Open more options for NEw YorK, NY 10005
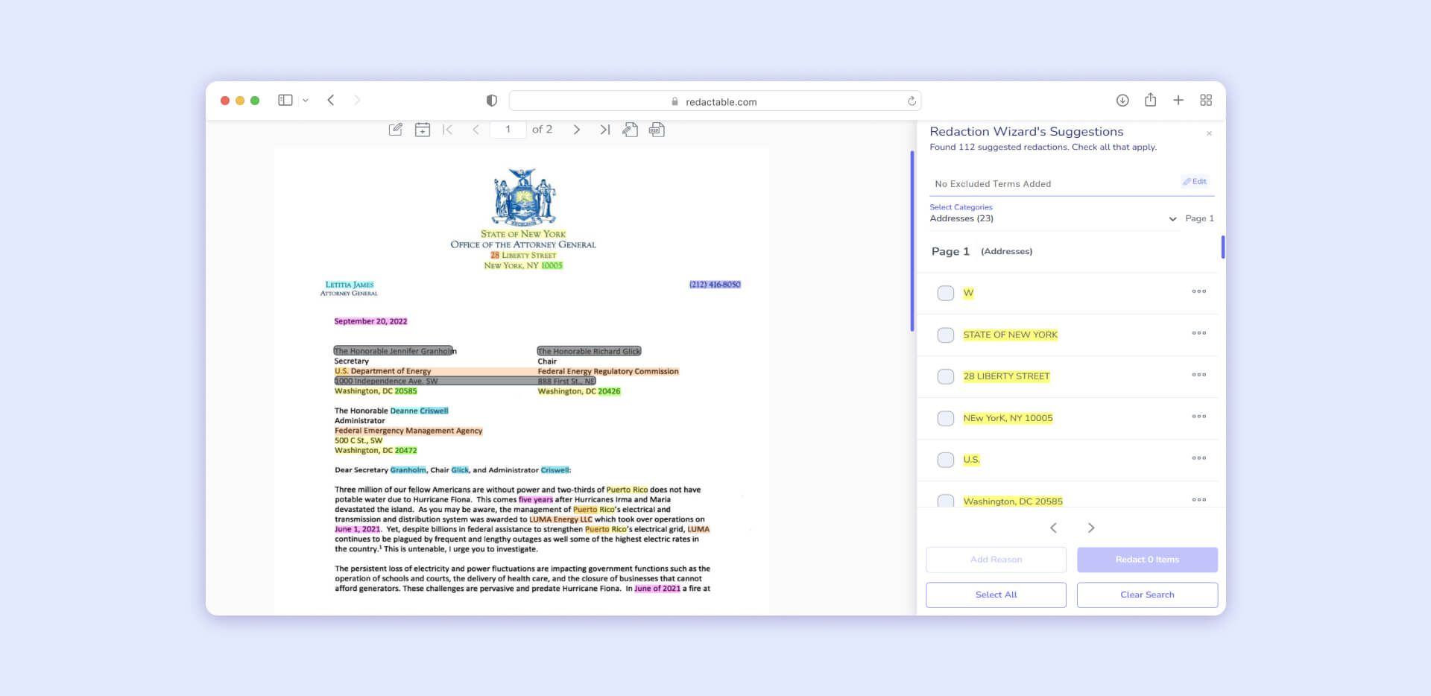The image size is (1431, 696). (x=1198, y=417)
